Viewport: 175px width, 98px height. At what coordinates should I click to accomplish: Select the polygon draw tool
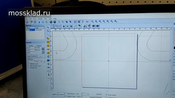48,53
